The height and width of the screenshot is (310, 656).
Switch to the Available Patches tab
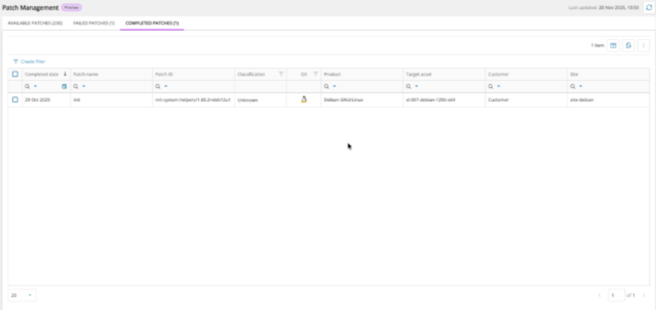35,23
